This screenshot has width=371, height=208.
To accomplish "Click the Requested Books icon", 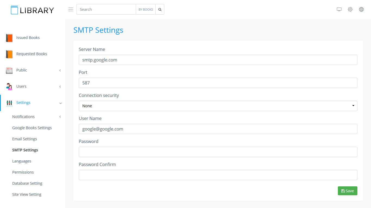I will click(x=9, y=54).
